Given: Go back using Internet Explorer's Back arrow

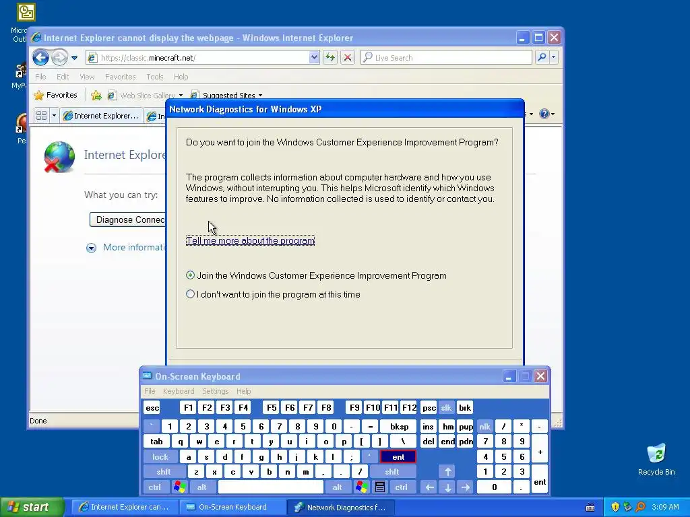Looking at the screenshot, I should click(x=40, y=57).
